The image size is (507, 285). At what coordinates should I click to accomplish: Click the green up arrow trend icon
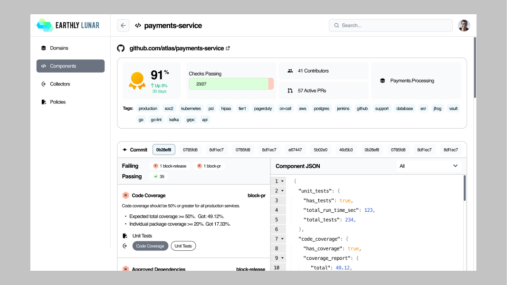point(153,85)
